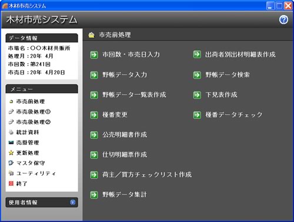Click the arrow icon beside 椪番データチェック
The width and height of the screenshot is (294, 222).
(x=197, y=115)
